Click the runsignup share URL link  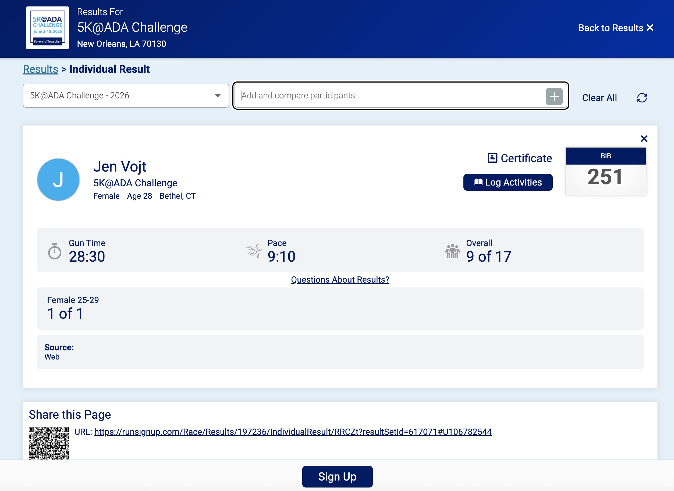coord(293,432)
